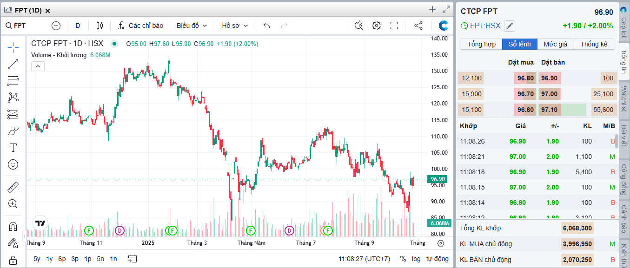Set range to 1y
Viewport: 630px width, 268px height.
[x=49, y=259]
